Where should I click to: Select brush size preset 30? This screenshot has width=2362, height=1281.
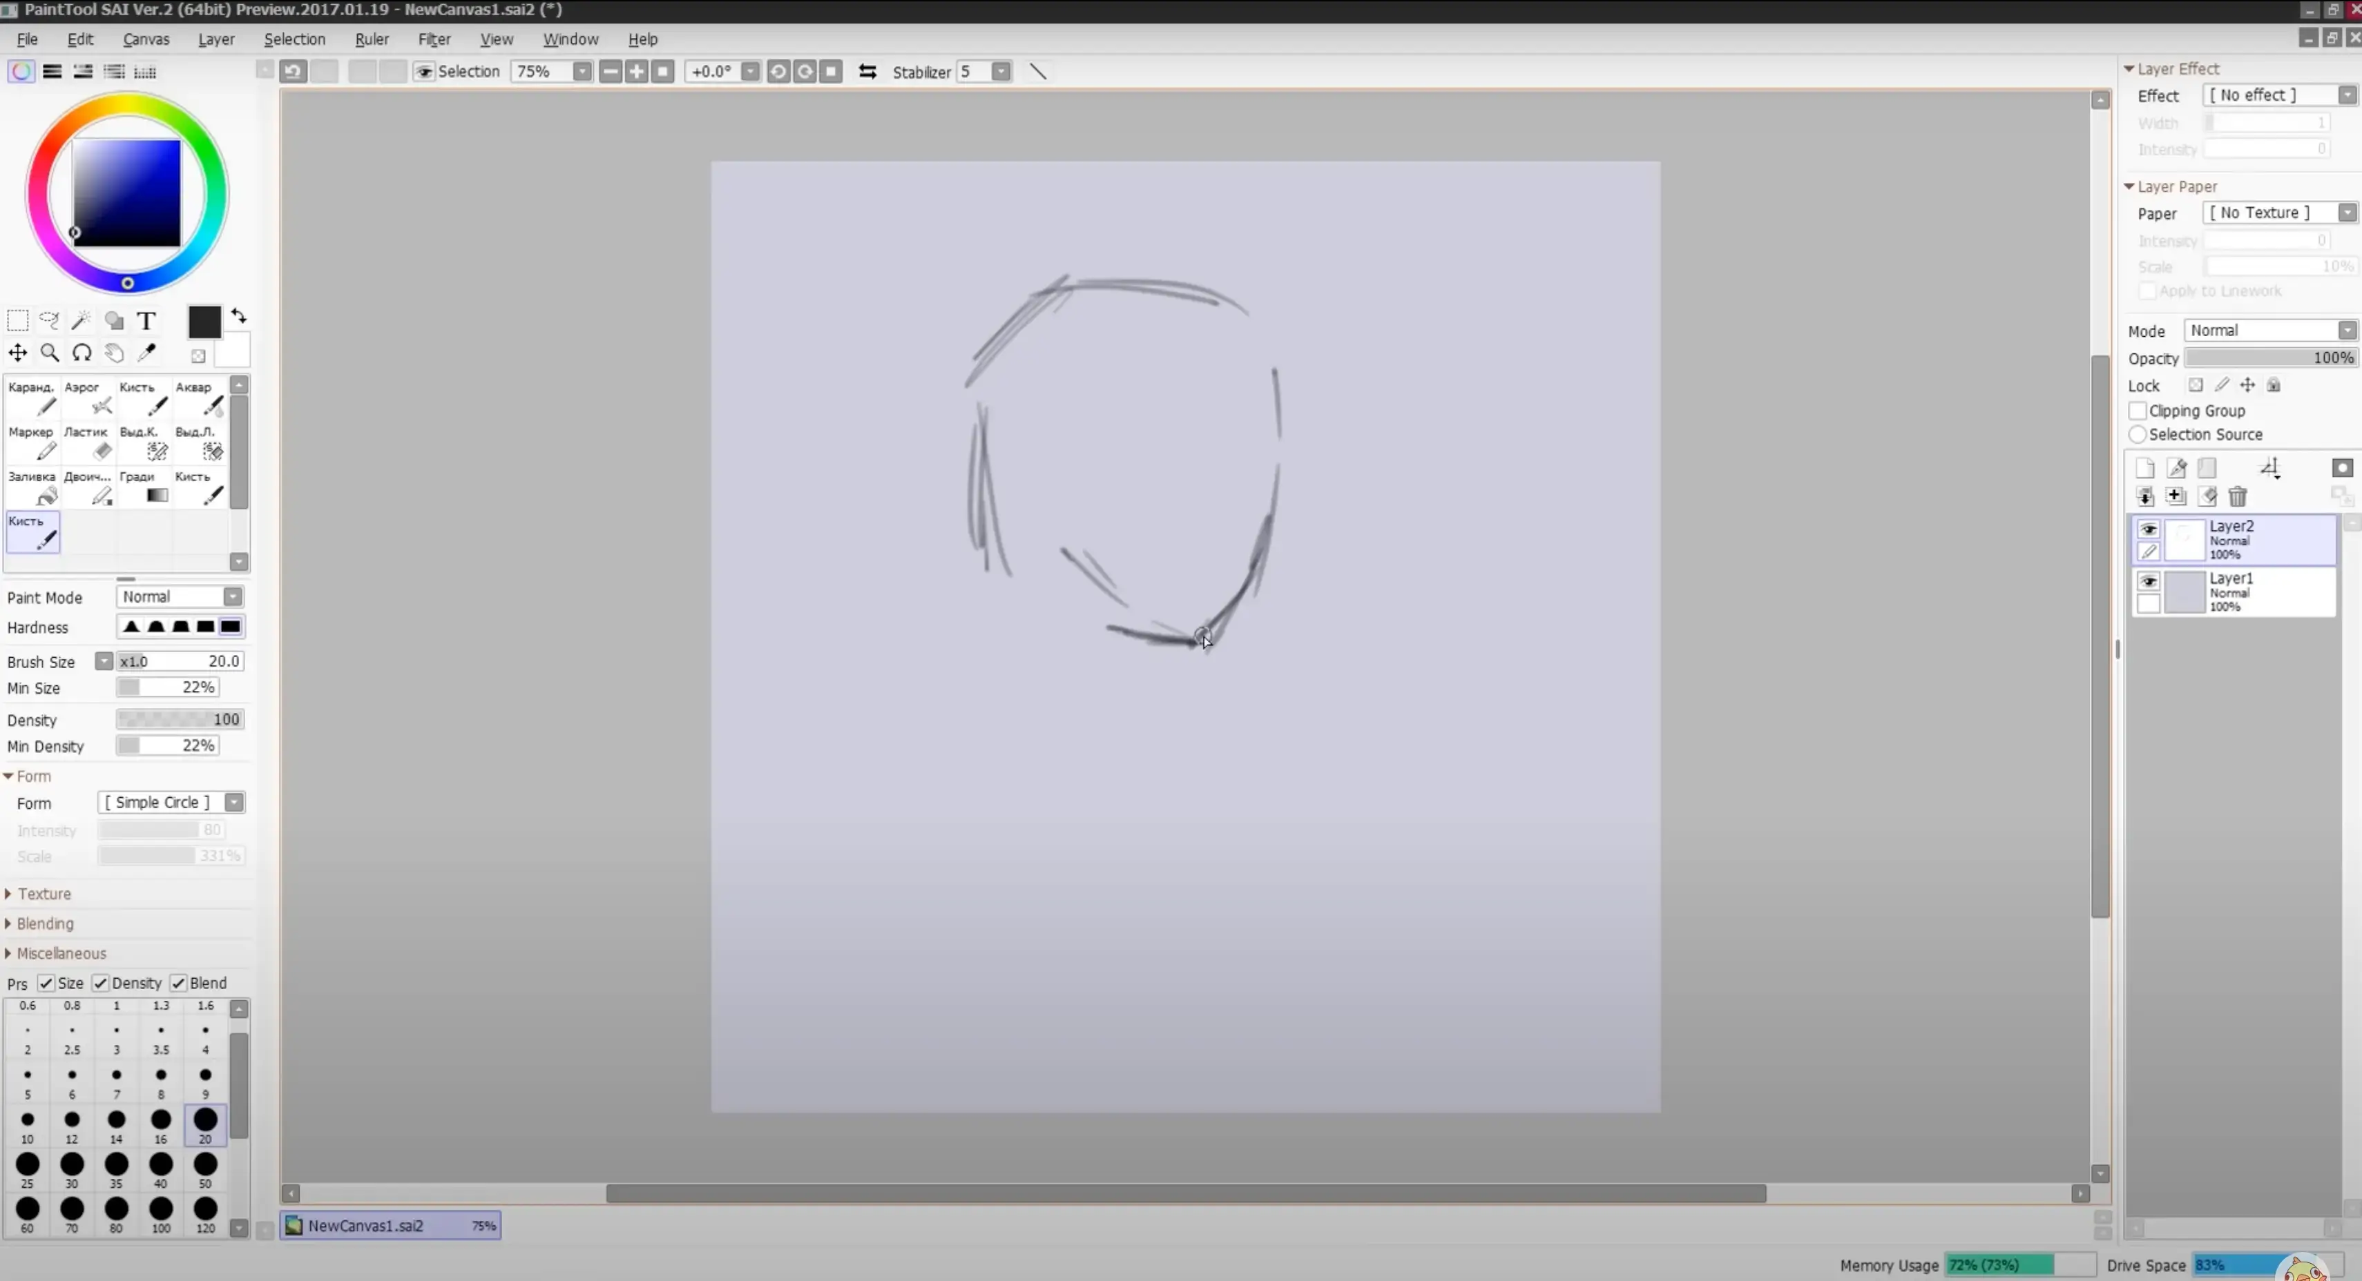(72, 1166)
